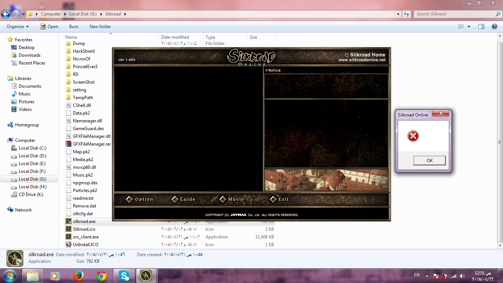The width and height of the screenshot is (503, 283).
Task: Select the GameGuard.des file
Action: (x=88, y=129)
